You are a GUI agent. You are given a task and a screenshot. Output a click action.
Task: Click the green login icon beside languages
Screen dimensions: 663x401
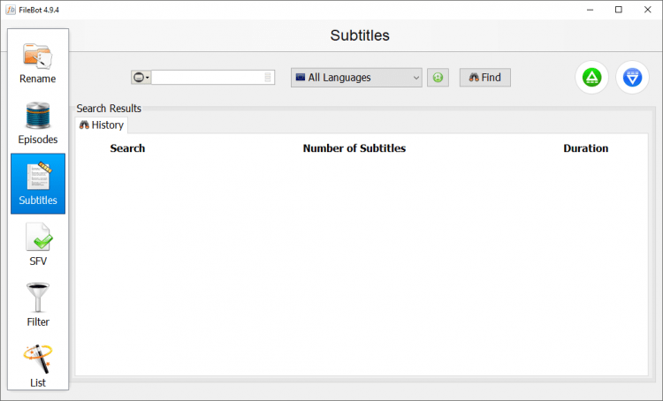438,78
